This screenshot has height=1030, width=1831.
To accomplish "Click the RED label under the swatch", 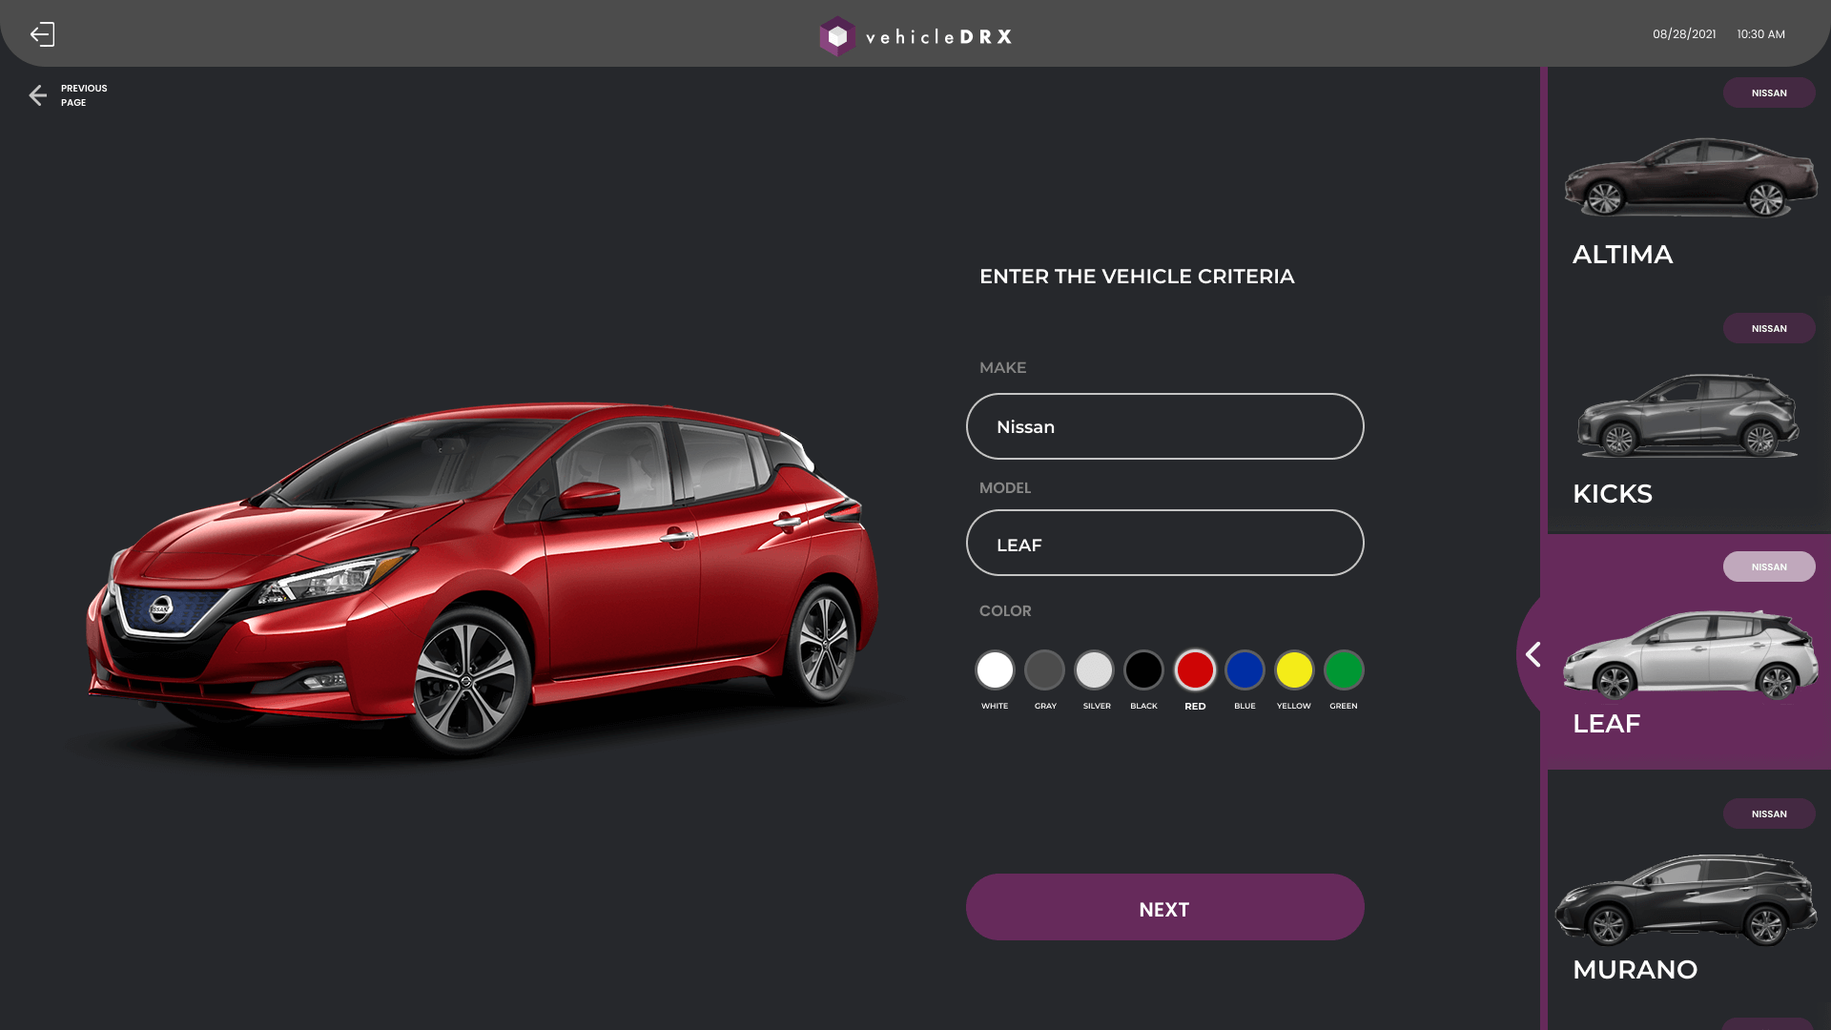I will (x=1195, y=707).
